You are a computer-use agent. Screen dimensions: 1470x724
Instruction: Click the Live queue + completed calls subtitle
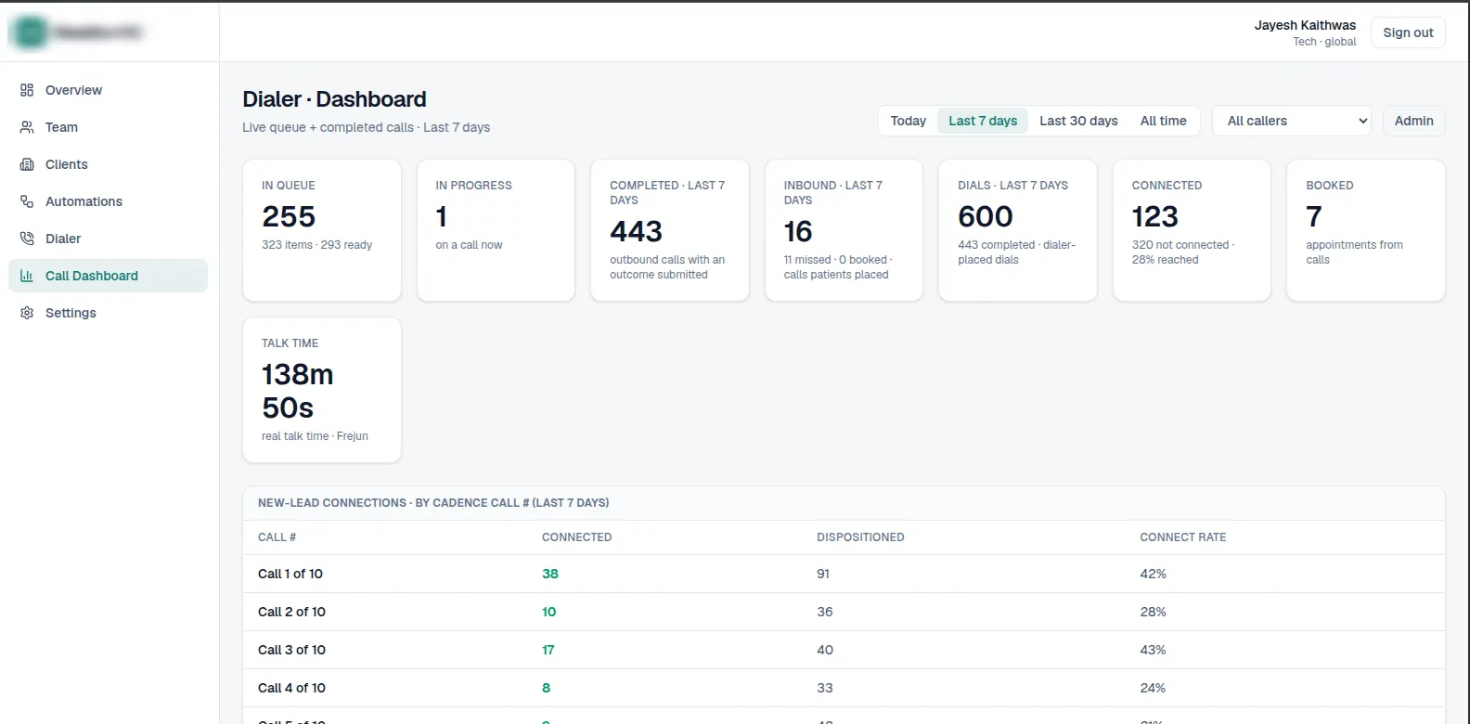(x=366, y=127)
